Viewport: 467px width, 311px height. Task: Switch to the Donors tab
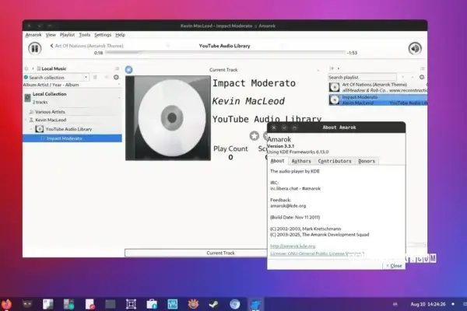pos(367,161)
